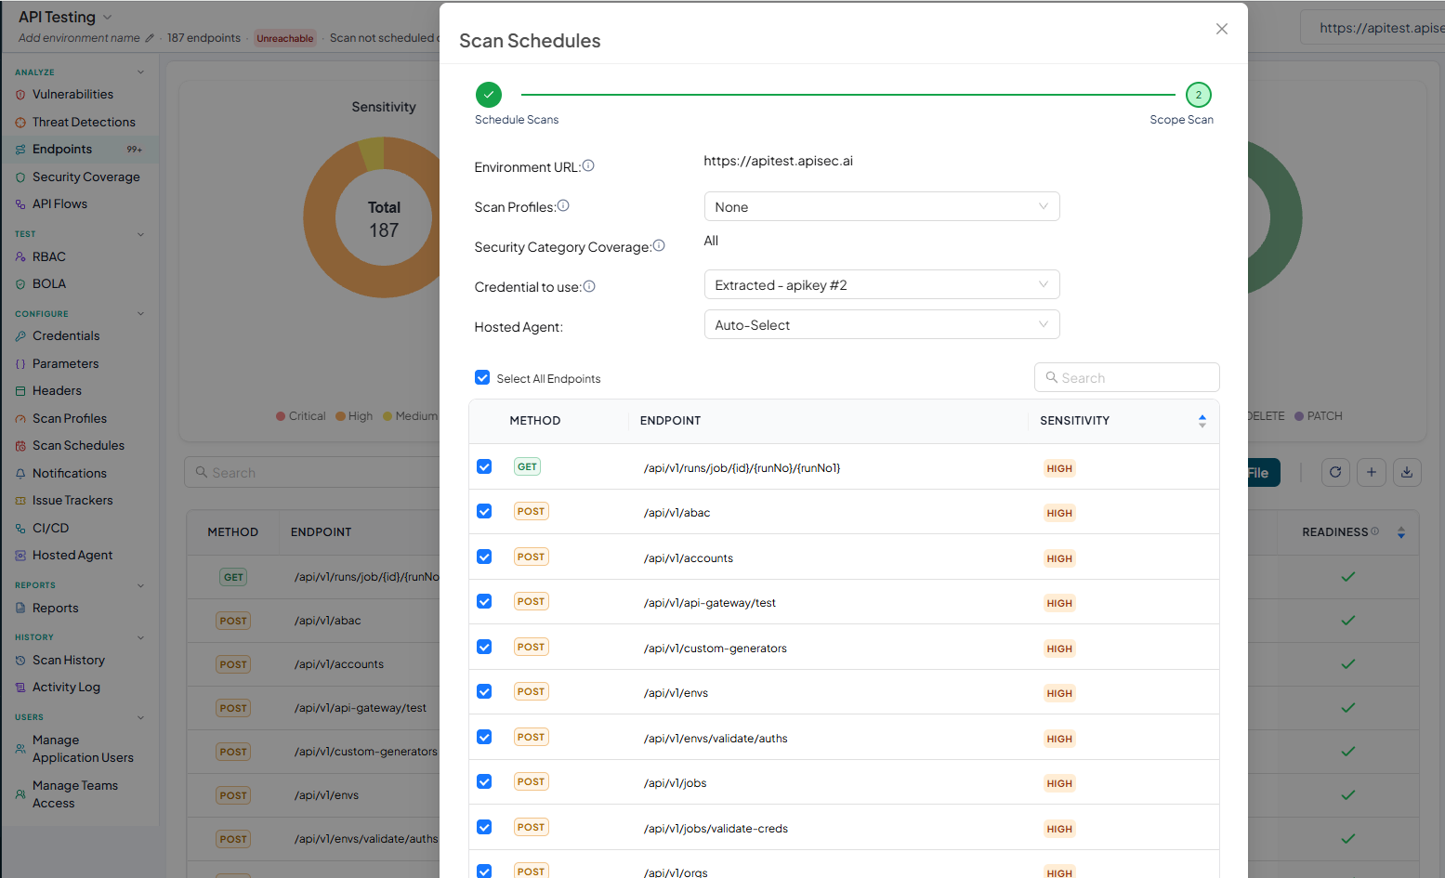Click the PATCH legend dot

tap(1299, 416)
